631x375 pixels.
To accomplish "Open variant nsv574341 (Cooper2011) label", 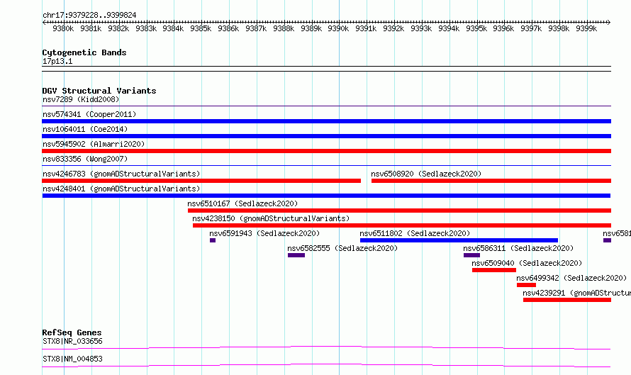I will [x=89, y=114].
